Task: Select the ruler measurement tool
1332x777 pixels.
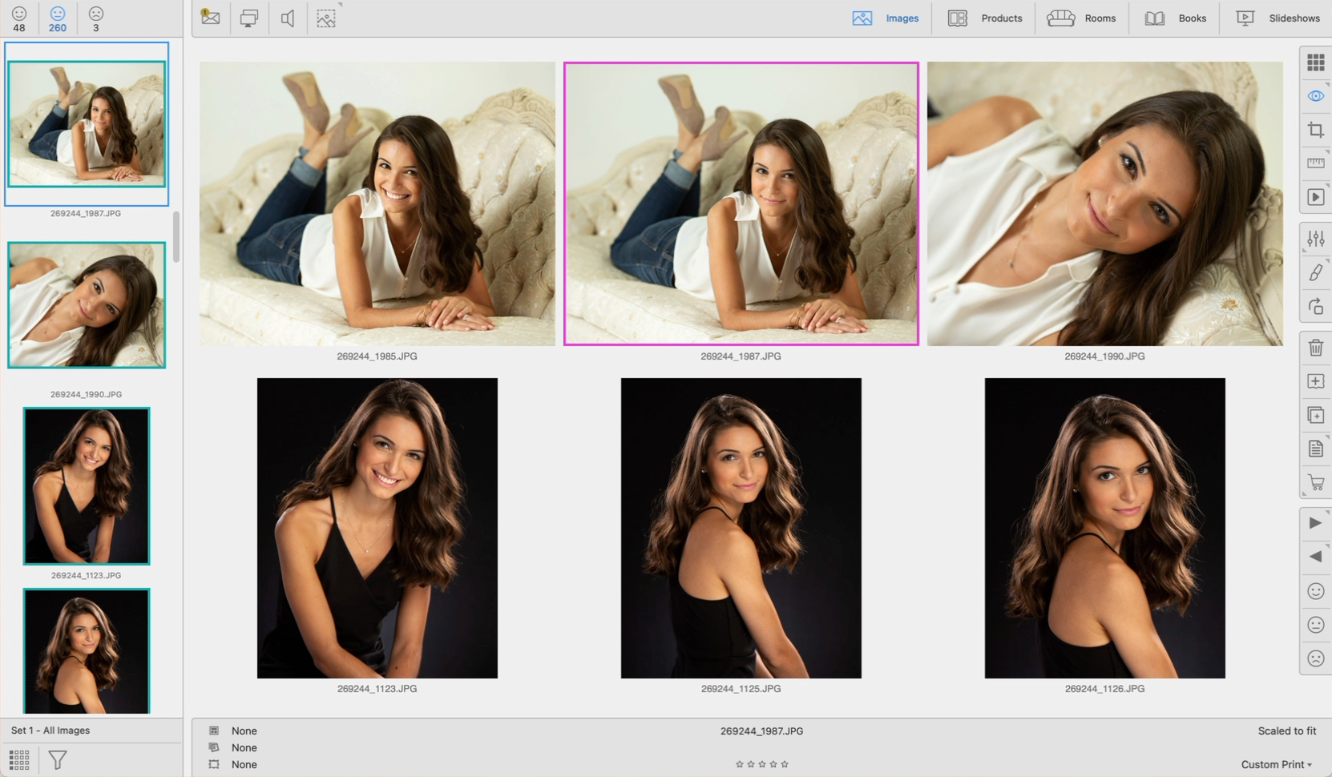Action: coord(1315,163)
